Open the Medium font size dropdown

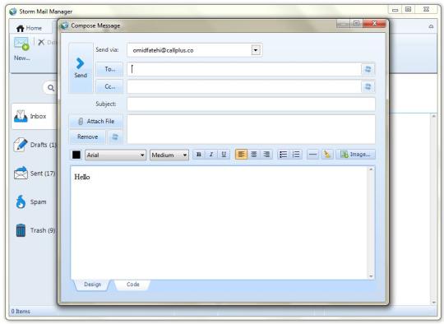pyautogui.click(x=169, y=155)
